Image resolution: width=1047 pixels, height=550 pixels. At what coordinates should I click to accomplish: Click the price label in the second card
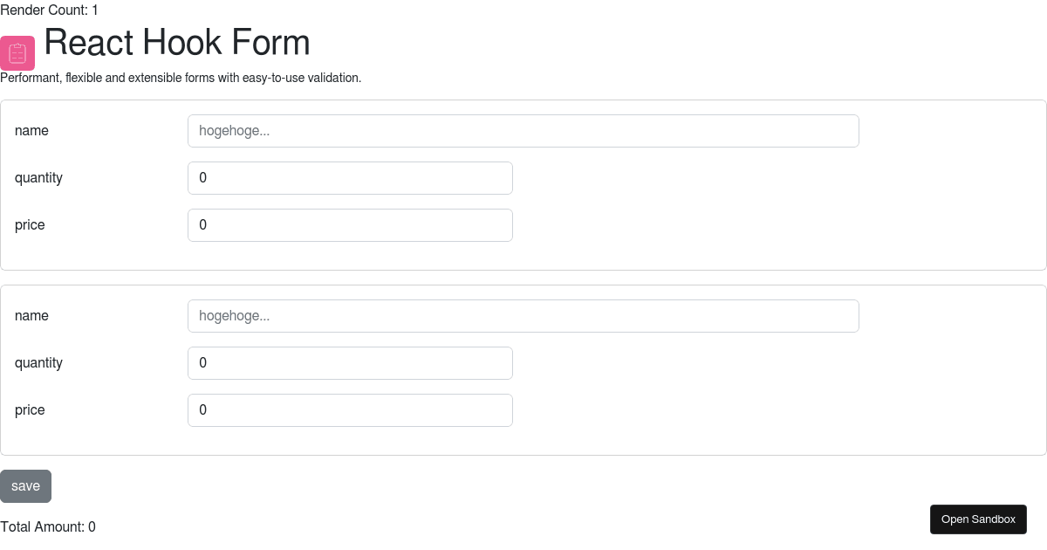[x=30, y=410]
